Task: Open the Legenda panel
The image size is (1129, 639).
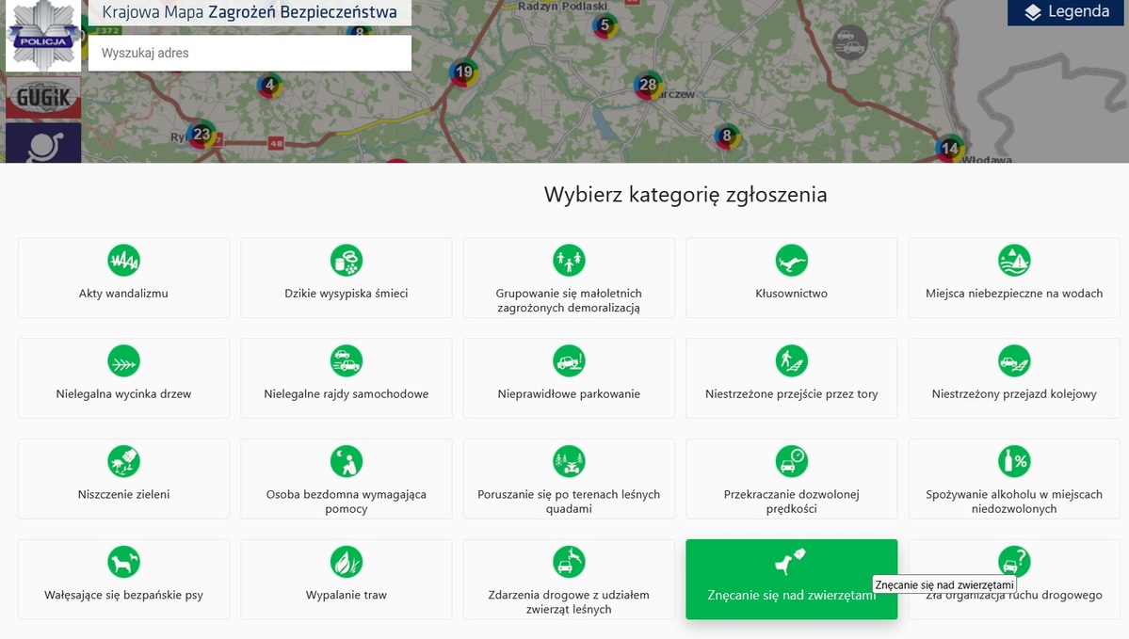Action: 1065,12
